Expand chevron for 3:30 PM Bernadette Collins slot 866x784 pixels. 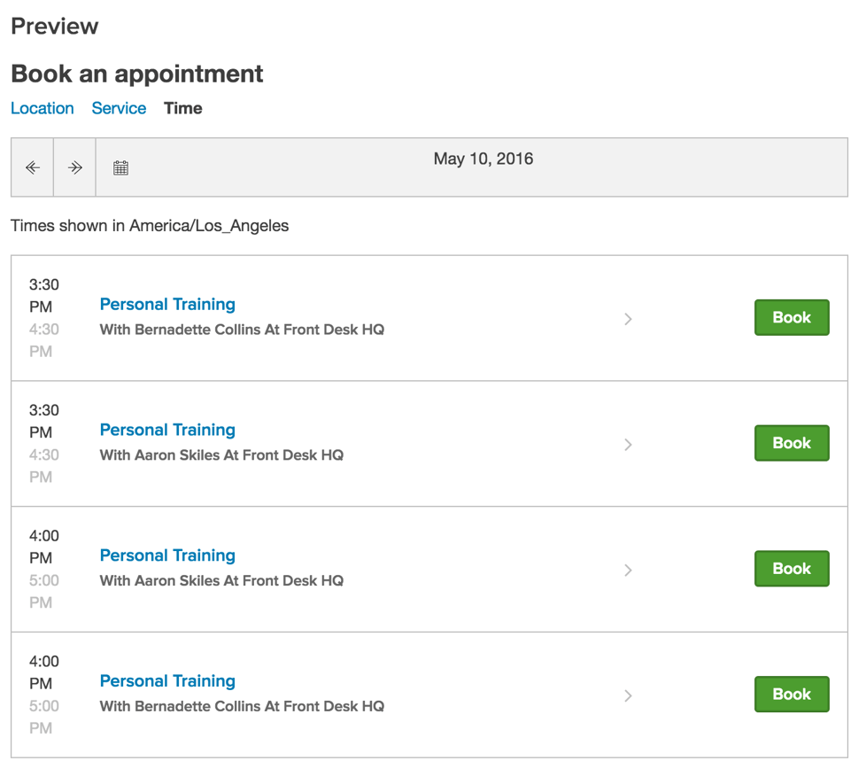pyautogui.click(x=628, y=319)
